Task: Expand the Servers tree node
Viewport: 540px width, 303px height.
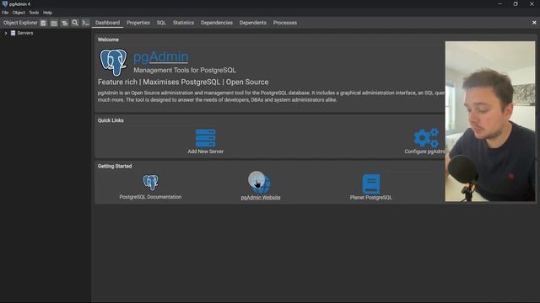Action: [x=6, y=33]
